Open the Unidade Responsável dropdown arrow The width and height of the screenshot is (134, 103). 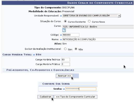(119, 16)
